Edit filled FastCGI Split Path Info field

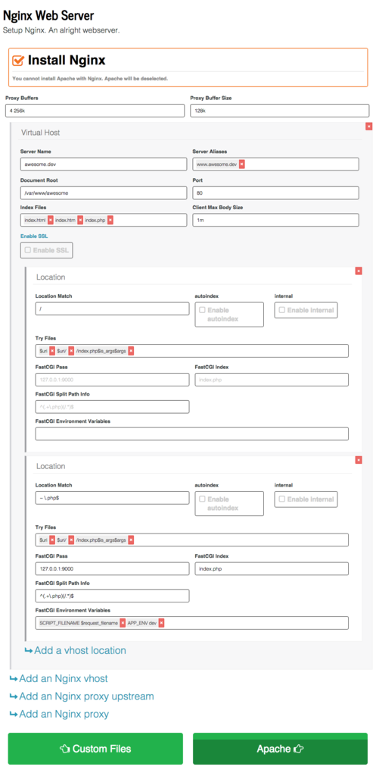pos(112,596)
